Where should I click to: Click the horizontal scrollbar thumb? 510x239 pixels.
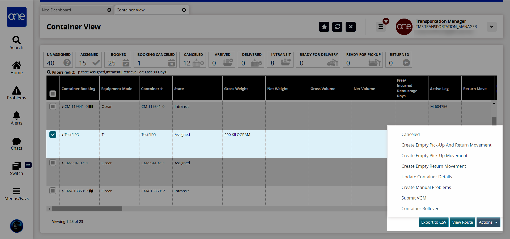click(x=87, y=209)
